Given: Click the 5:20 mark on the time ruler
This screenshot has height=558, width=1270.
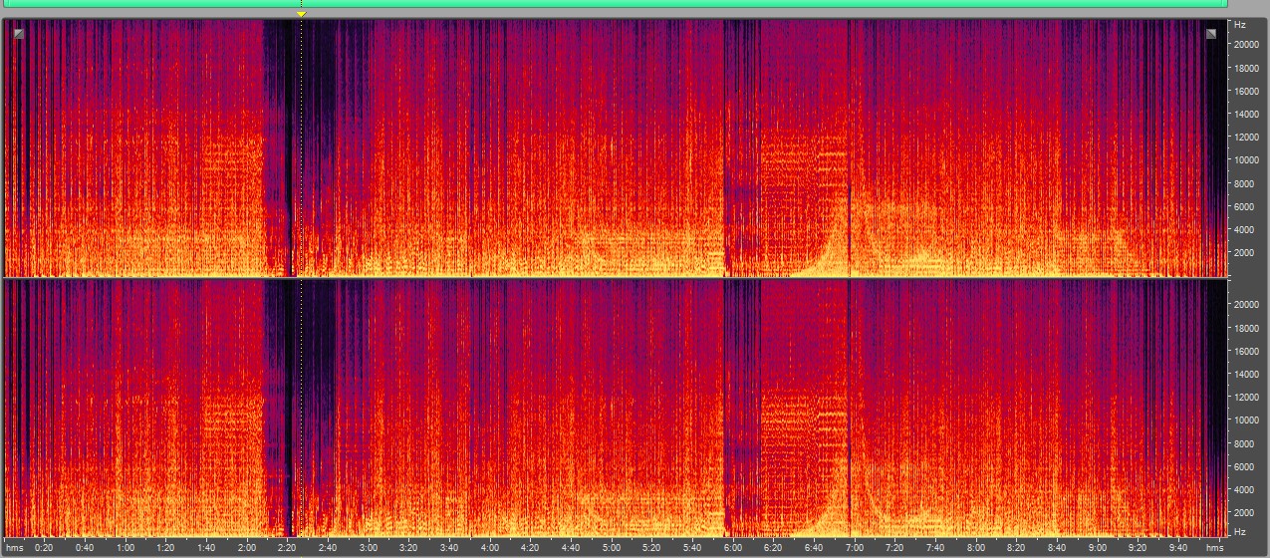Looking at the screenshot, I should click(x=651, y=548).
